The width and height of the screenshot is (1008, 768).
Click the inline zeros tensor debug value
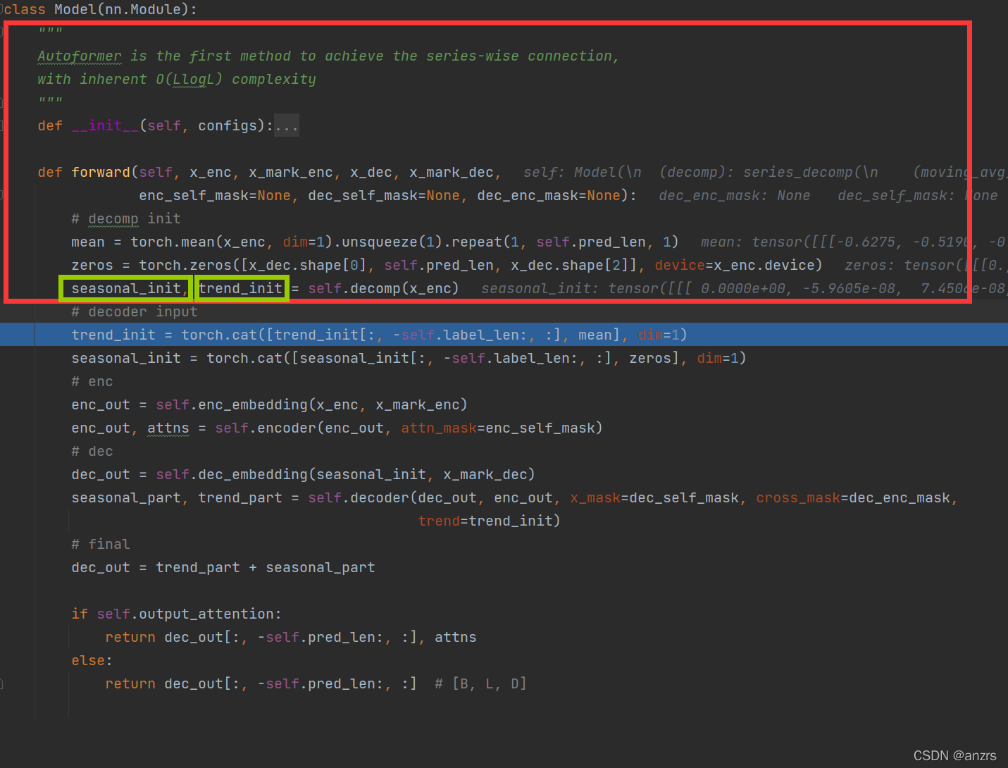(925, 265)
